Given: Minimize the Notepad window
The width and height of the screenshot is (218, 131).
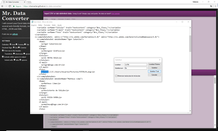Looking at the screenshot, I should (177, 22).
